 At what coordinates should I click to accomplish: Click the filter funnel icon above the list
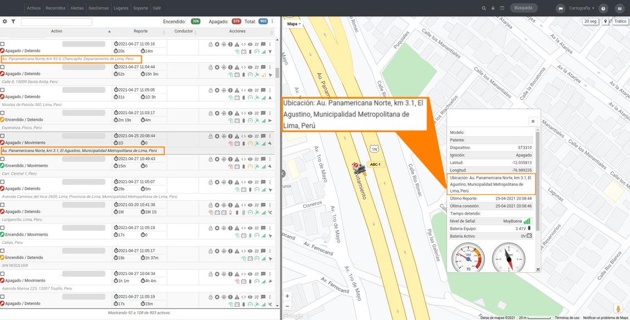pos(13,21)
